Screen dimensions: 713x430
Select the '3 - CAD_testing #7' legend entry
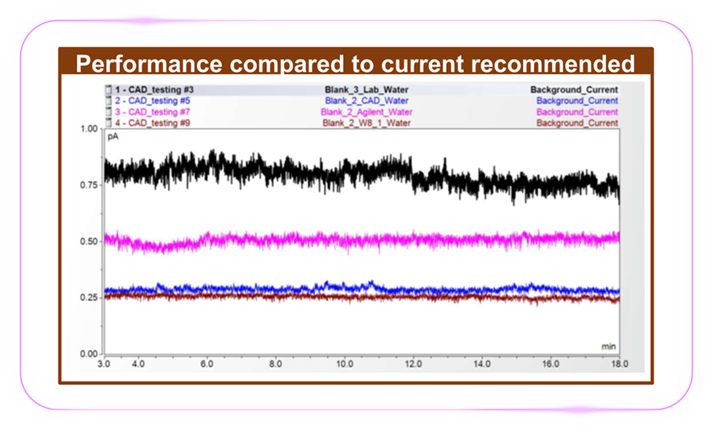[x=154, y=112]
